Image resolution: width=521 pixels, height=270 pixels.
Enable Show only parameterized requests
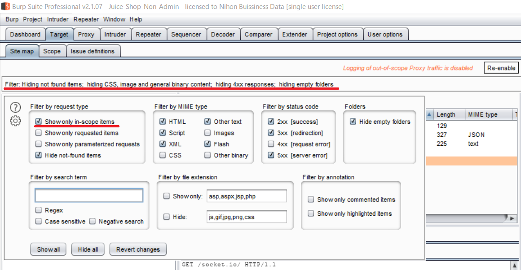(x=39, y=144)
